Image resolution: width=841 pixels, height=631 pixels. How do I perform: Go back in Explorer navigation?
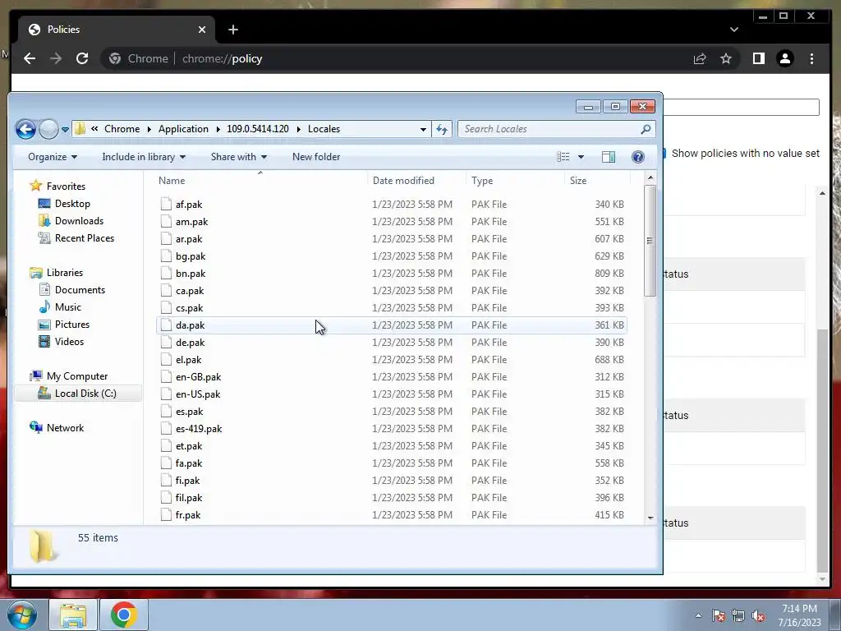pos(25,129)
